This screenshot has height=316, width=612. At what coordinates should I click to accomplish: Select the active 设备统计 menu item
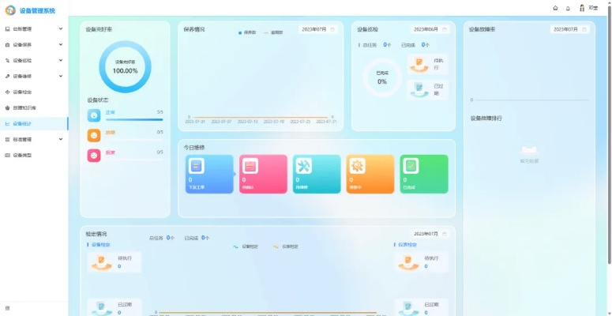(x=34, y=123)
